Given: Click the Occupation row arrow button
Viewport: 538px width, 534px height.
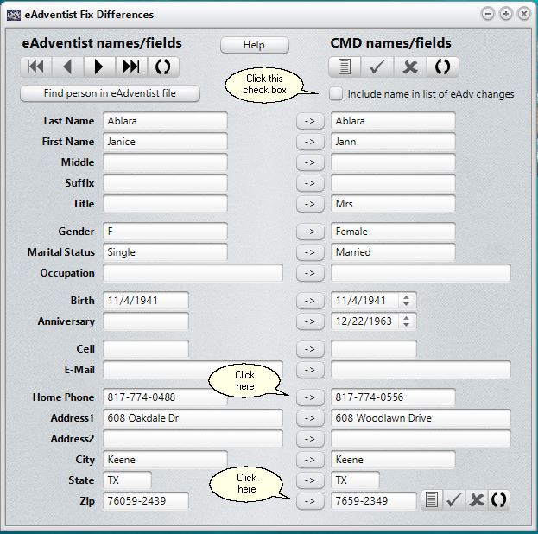Looking at the screenshot, I should click(x=310, y=273).
